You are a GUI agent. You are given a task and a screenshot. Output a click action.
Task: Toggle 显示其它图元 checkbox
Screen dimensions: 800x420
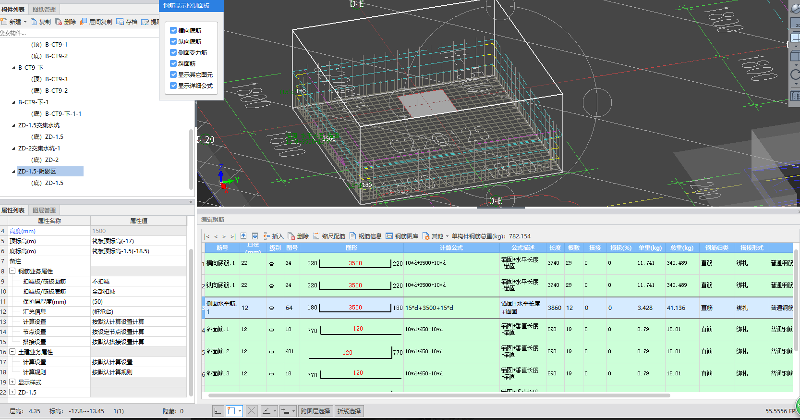tap(173, 74)
